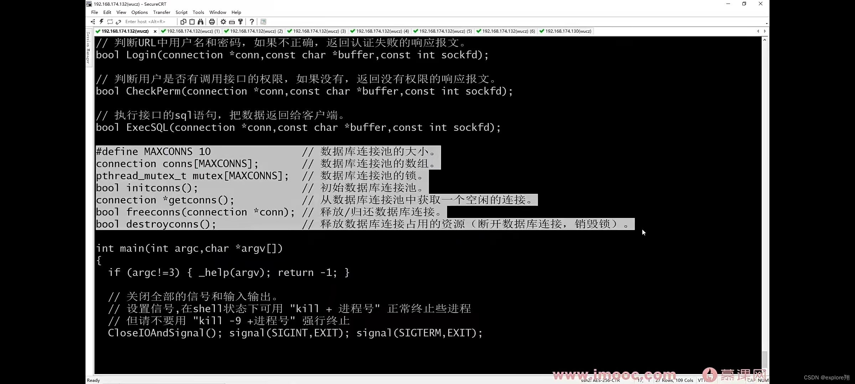Click the Window menu item
This screenshot has width=855, height=384.
(217, 12)
